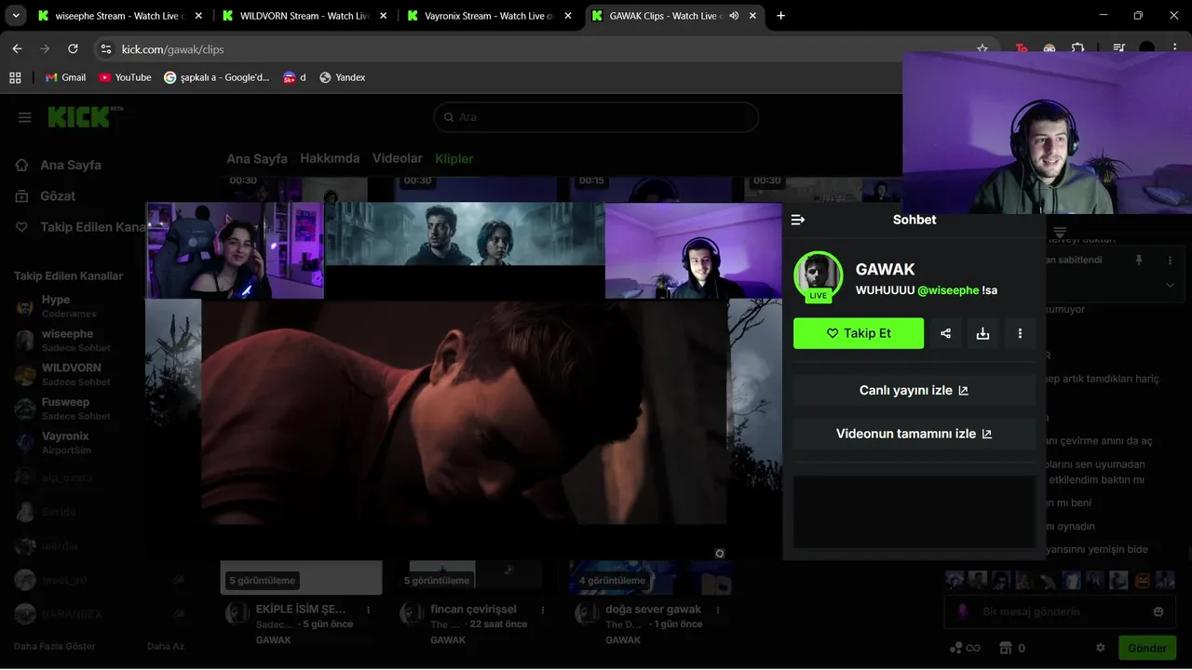Reload the page using the refresh icon
Screen dimensions: 1192x670
(x=73, y=48)
